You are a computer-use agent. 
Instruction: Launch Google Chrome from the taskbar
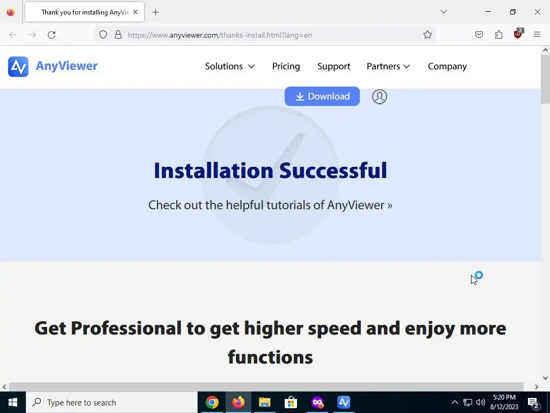(212, 402)
